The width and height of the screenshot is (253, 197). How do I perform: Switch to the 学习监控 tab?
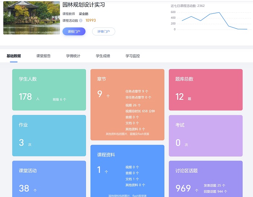(x=133, y=56)
